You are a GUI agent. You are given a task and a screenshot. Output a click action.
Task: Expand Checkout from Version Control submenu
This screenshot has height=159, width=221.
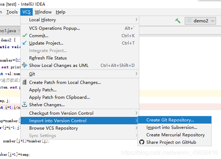[80, 113]
